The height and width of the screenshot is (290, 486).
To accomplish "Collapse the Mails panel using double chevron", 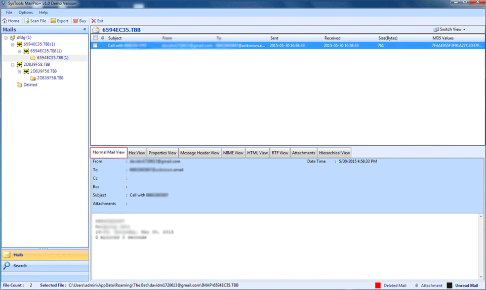I will pos(85,29).
